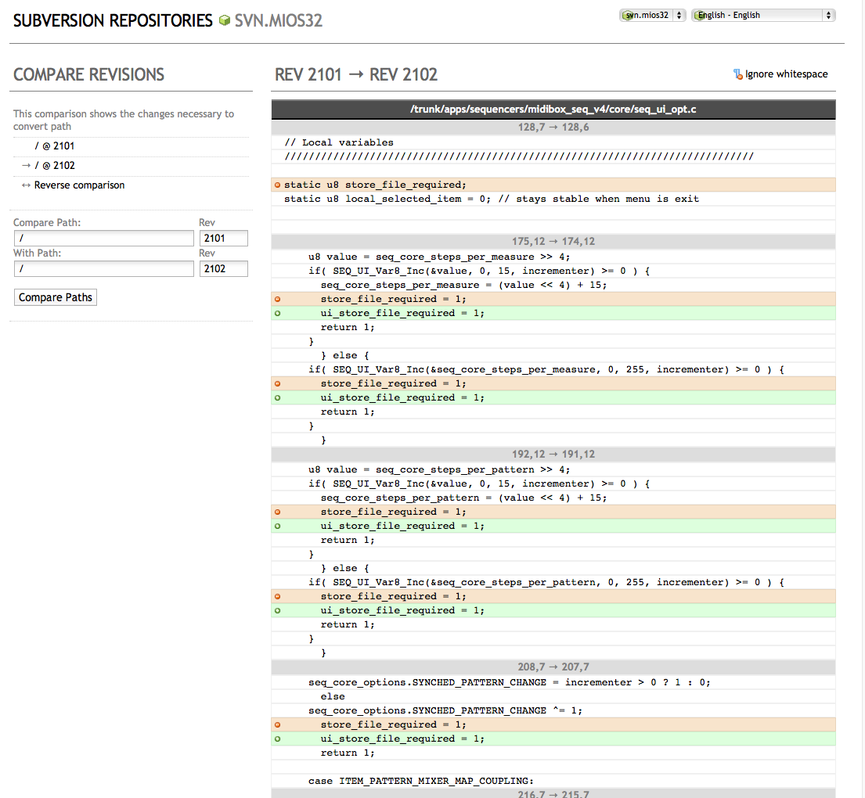This screenshot has height=798, width=865.
Task: Open the English language dropdown
Action: [763, 15]
